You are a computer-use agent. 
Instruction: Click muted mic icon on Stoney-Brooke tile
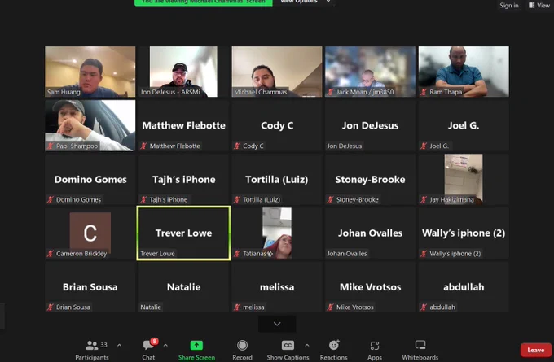click(x=330, y=199)
